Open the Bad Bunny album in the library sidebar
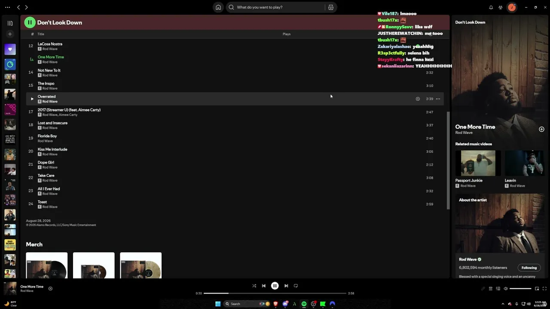The width and height of the screenshot is (550, 309). pyautogui.click(x=10, y=245)
